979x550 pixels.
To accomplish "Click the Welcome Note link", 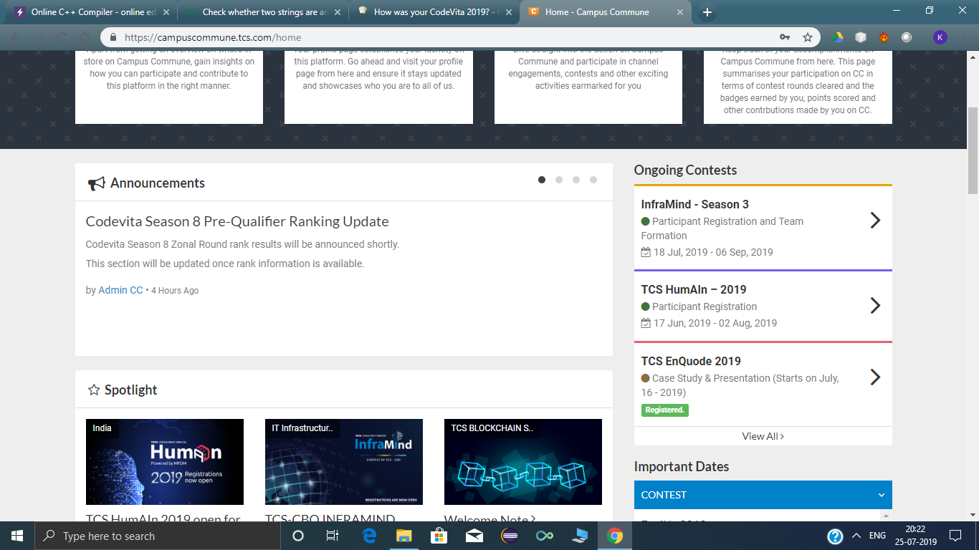I will point(489,519).
